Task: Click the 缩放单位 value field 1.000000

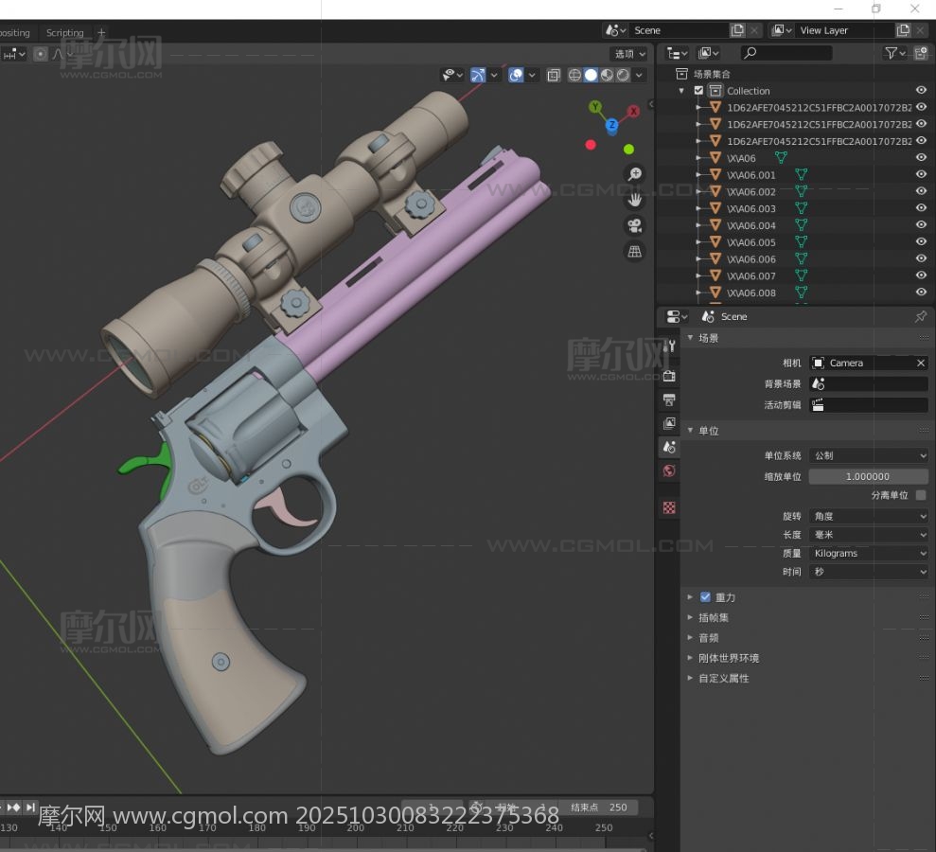Action: point(867,476)
